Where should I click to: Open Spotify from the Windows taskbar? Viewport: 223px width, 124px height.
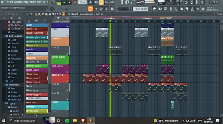67,121
